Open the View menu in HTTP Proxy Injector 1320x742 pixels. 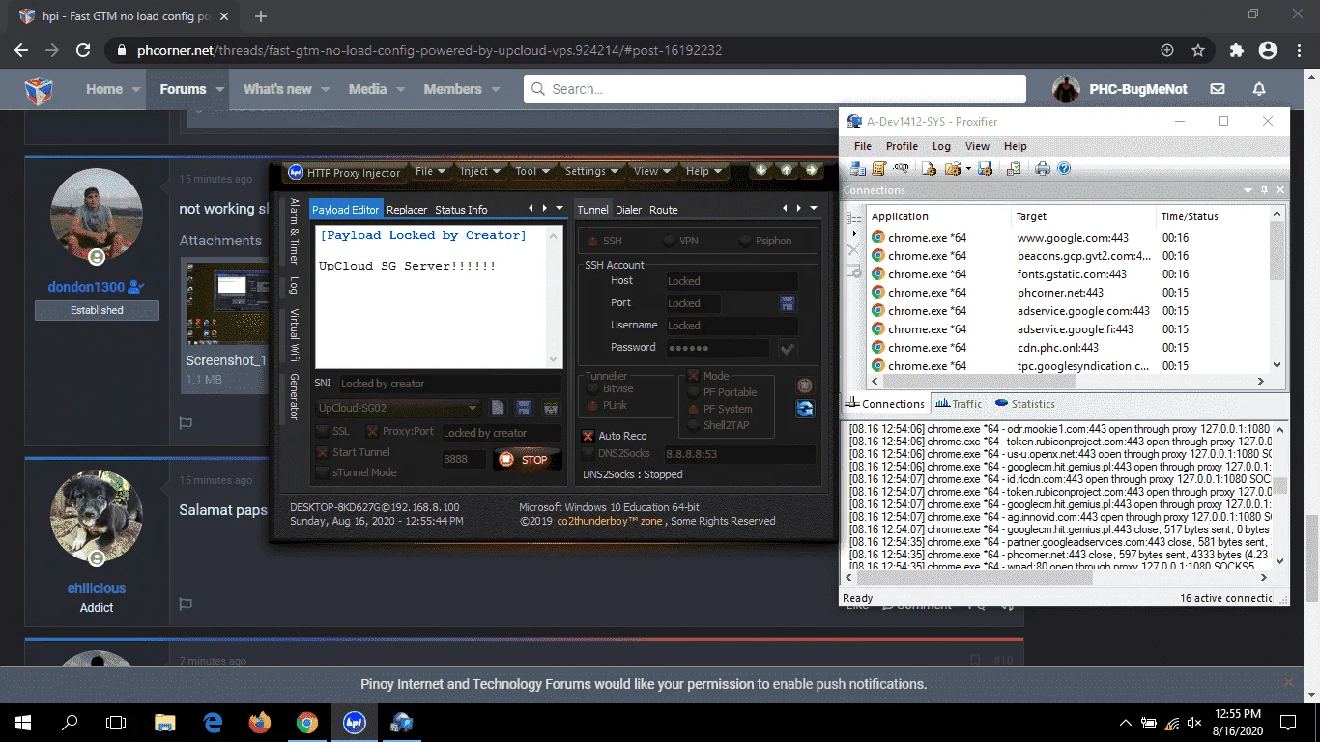point(652,171)
